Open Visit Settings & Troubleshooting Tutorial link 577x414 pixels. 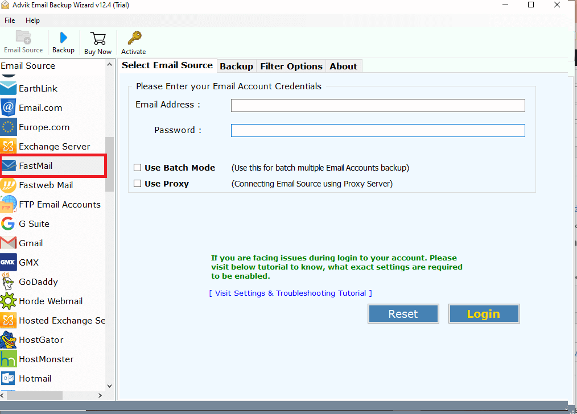point(291,293)
